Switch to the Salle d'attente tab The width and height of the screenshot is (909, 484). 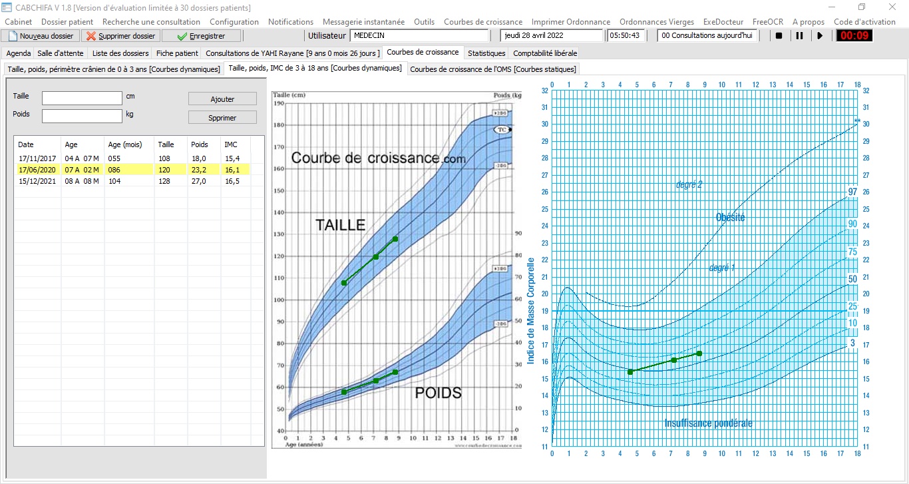coord(62,53)
